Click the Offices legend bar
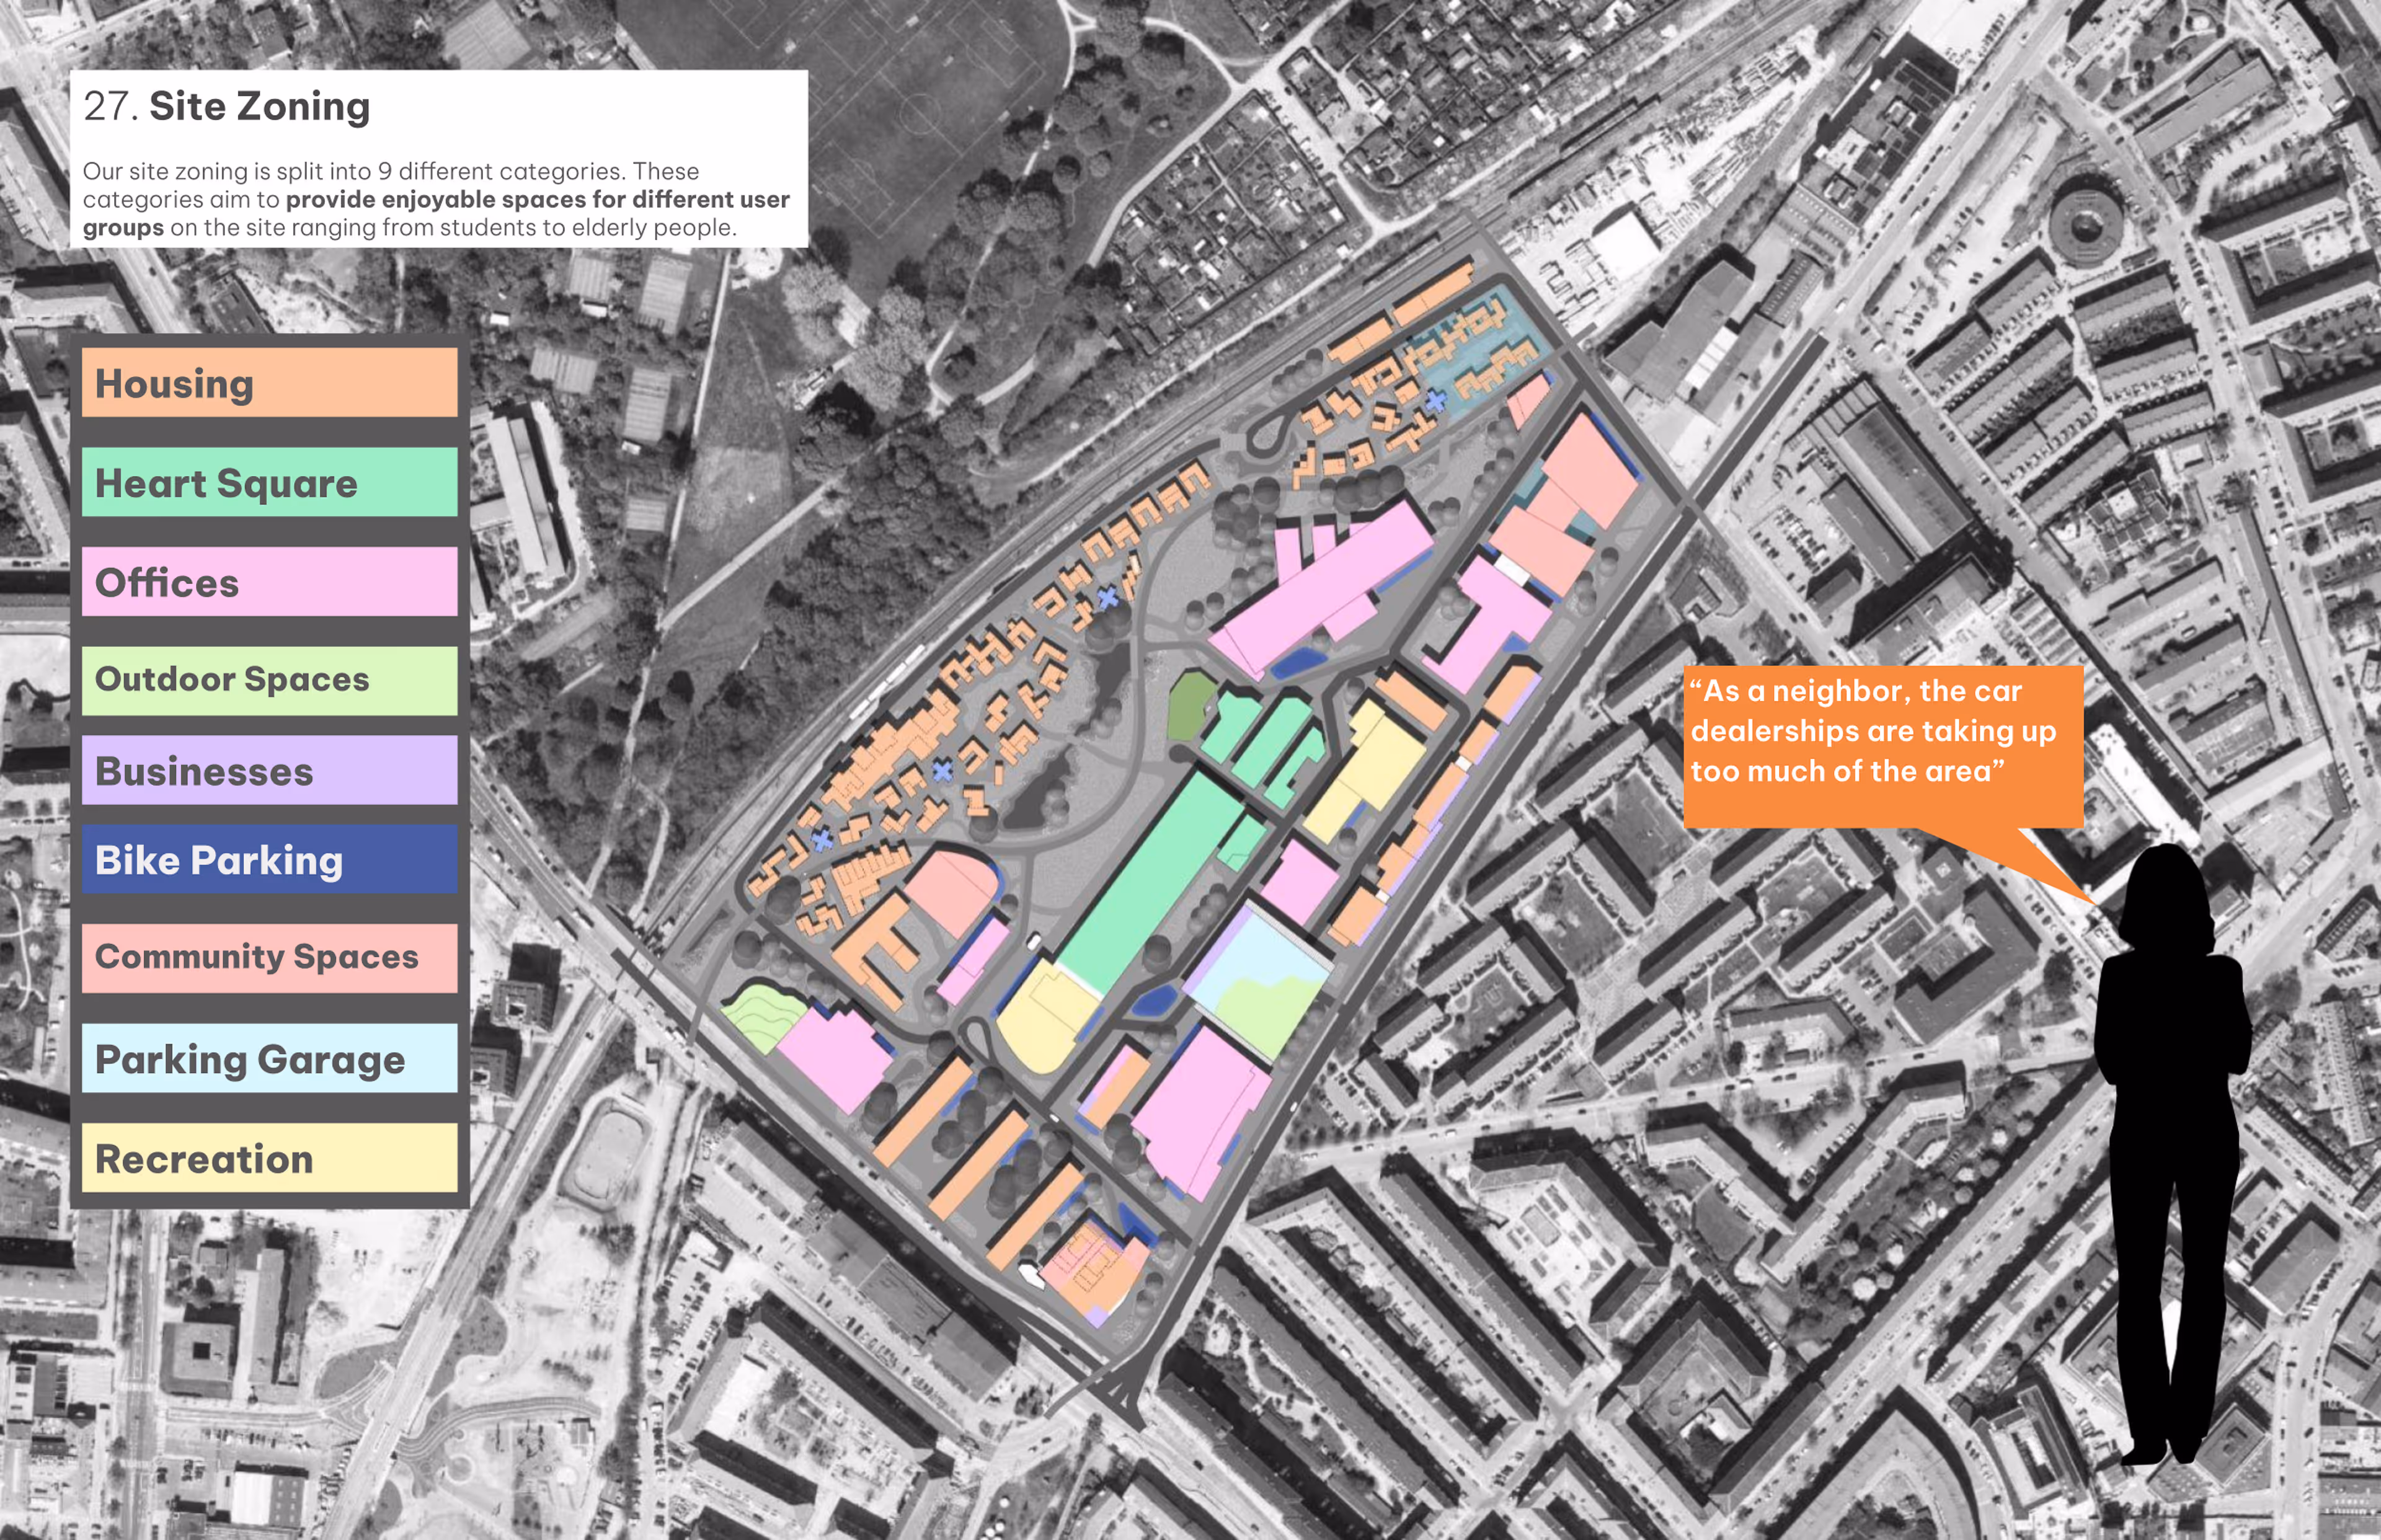 [269, 581]
